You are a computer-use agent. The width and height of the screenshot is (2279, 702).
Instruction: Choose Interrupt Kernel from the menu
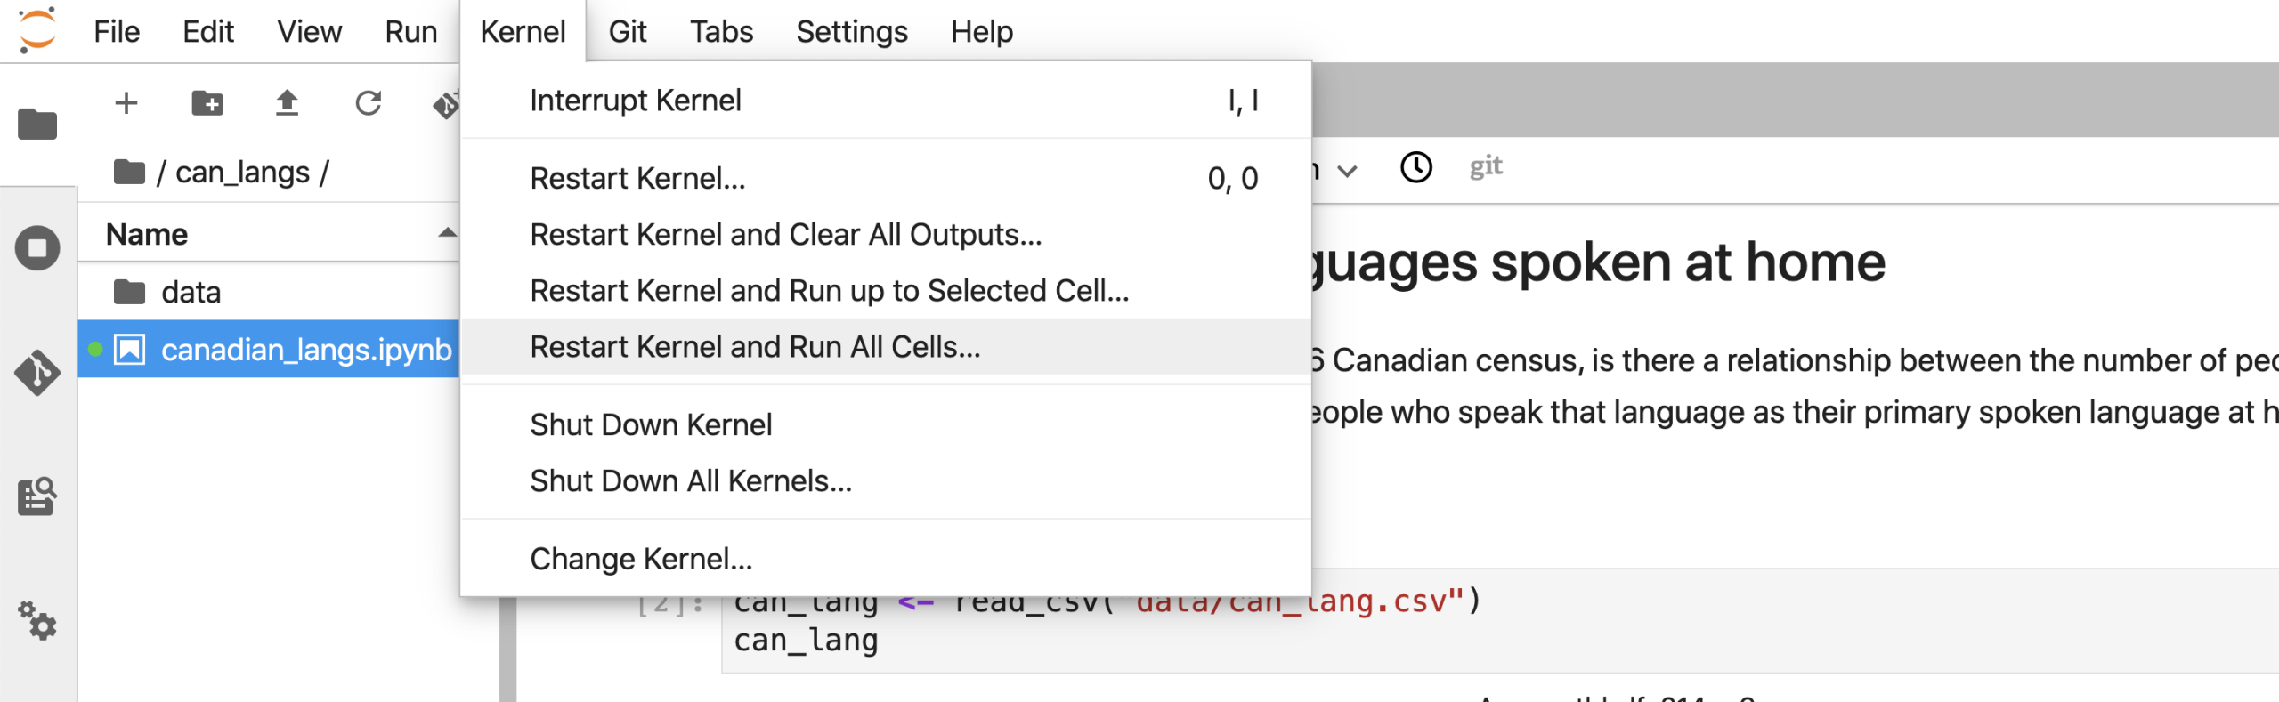(x=635, y=101)
